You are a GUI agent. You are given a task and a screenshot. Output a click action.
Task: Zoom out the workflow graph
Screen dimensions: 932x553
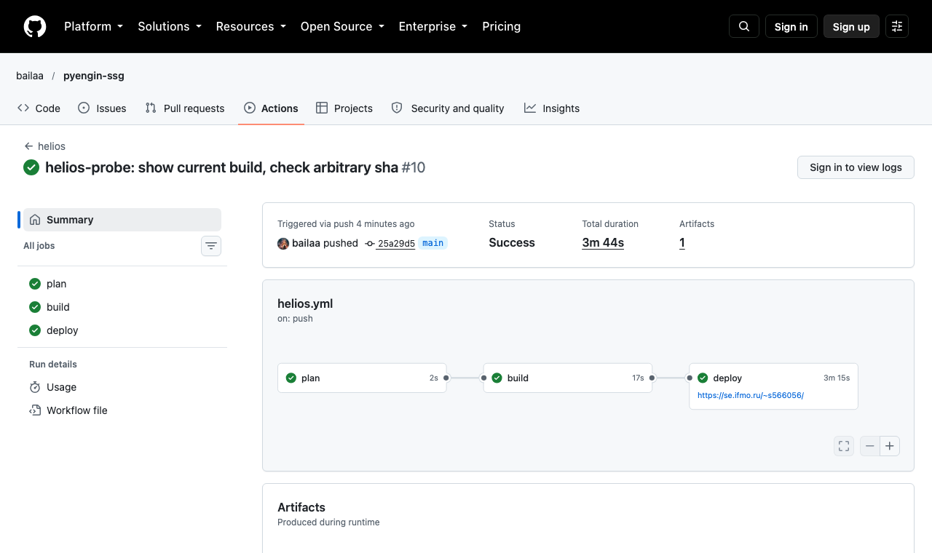coord(870,446)
